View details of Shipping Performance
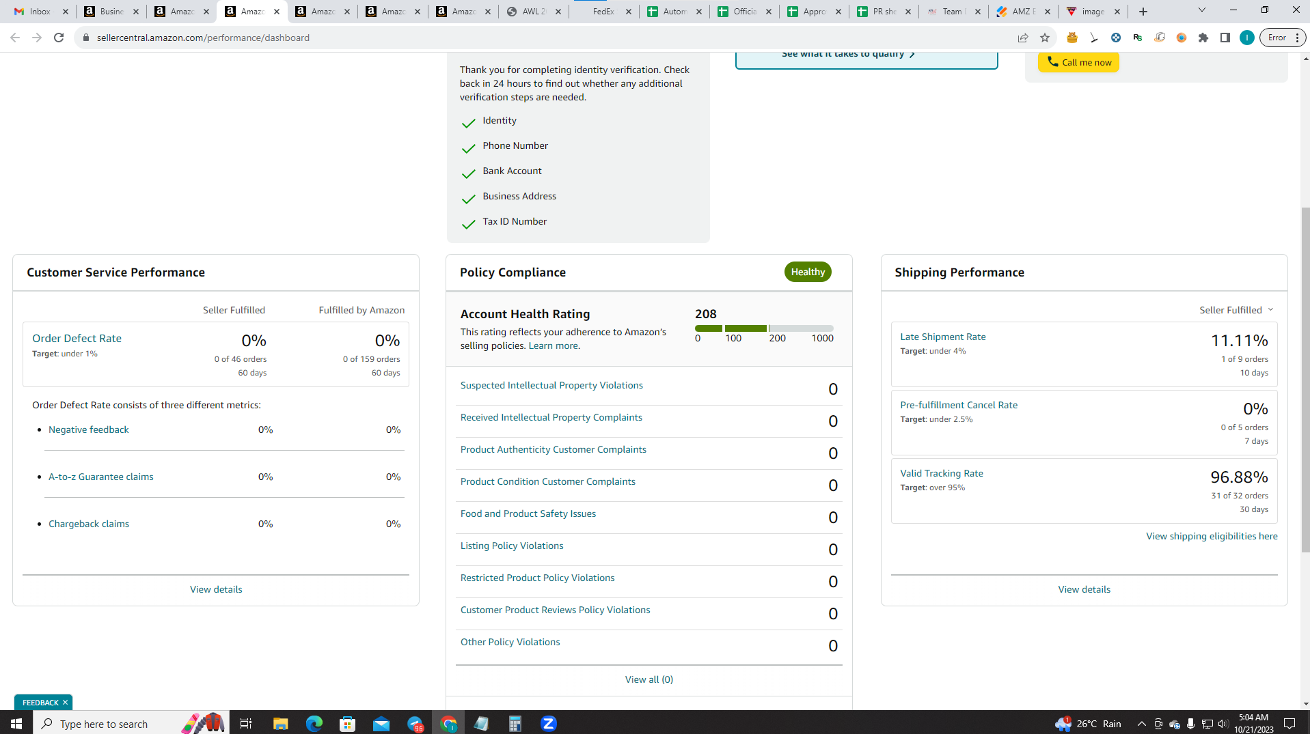Viewport: 1310px width, 734px height. (x=1084, y=590)
